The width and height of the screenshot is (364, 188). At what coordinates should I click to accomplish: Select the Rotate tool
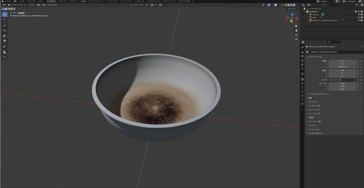(x=5, y=30)
